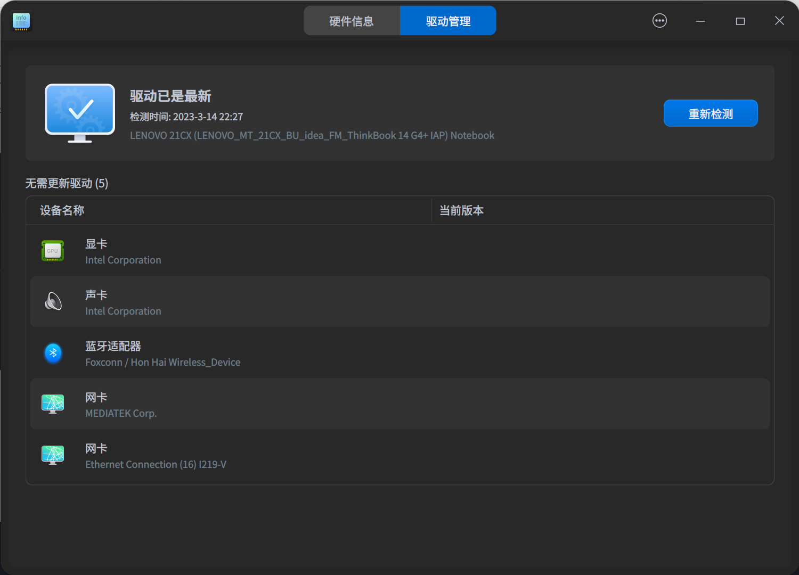Click the network icon beside MEDIATEK Corp.
Viewport: 799px width, 575px height.
(53, 404)
